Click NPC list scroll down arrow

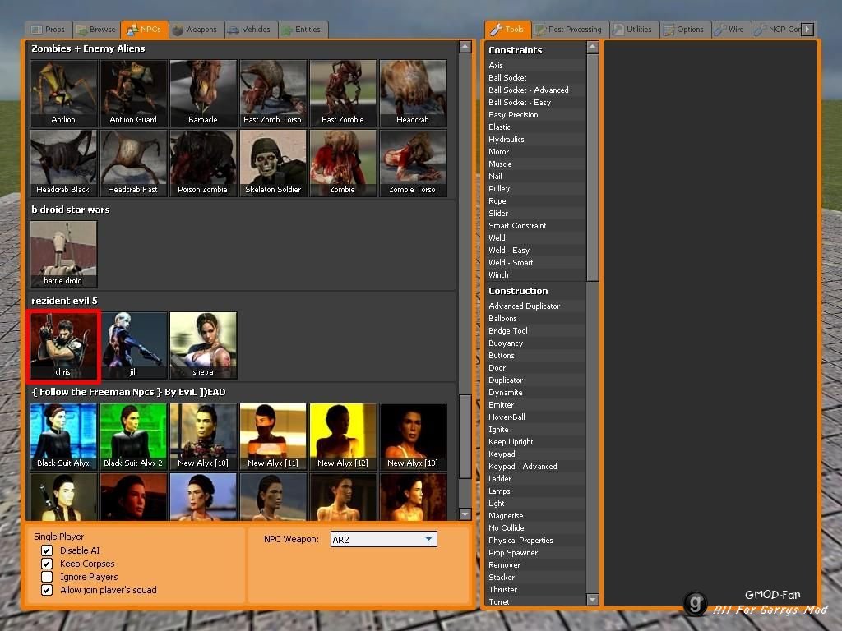(x=465, y=514)
